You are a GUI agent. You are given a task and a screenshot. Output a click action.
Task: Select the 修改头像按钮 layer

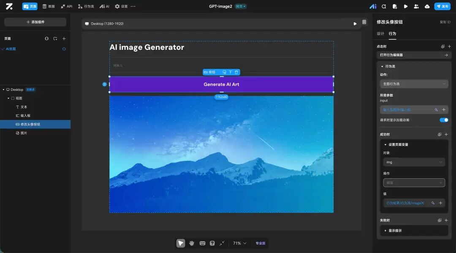tap(35, 124)
